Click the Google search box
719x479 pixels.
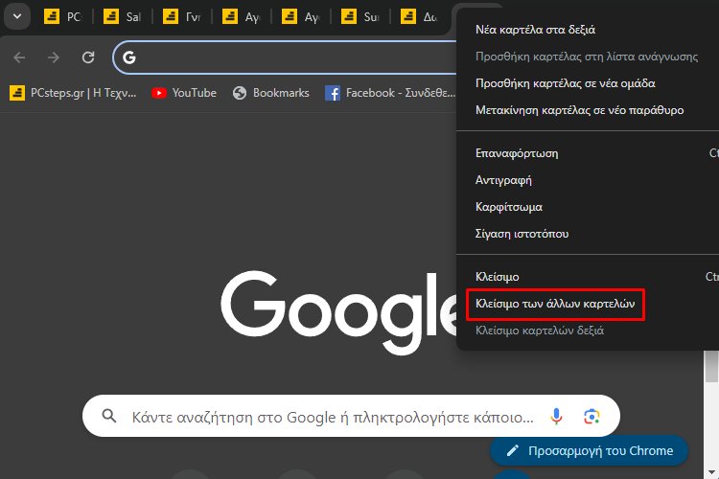351,416
